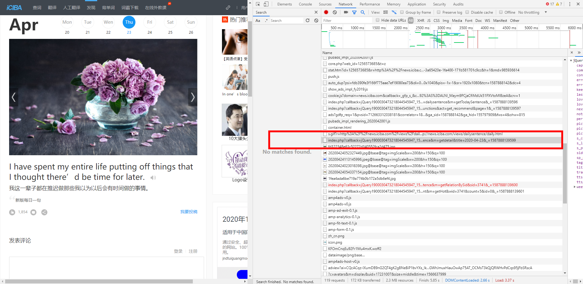Select the show_ads_impl_fy2019.js request
Viewport: 583px width, 284px height.
pos(442,89)
